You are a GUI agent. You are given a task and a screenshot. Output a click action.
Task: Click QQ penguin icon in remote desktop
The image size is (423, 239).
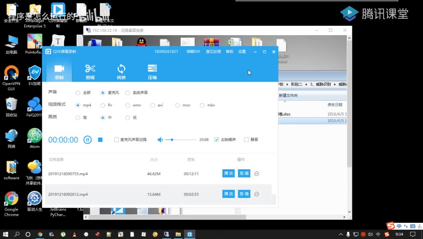pos(141,42)
